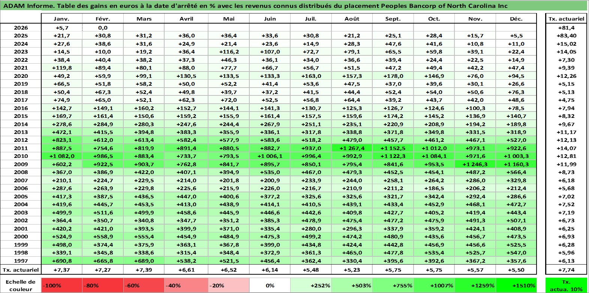The width and height of the screenshot is (589, 293).
Task: Click the 'Août' column header
Action: 352,19
